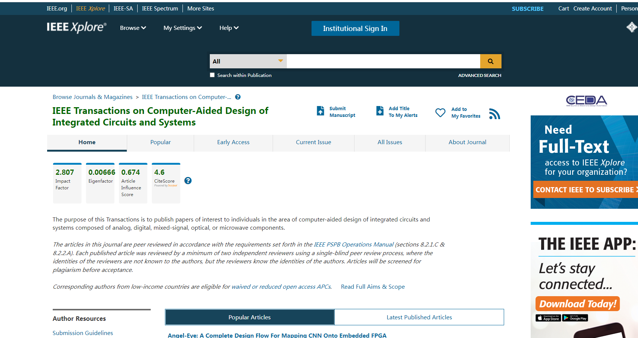Expand the My Settings menu
Viewport: 638px width, 338px height.
coord(182,28)
